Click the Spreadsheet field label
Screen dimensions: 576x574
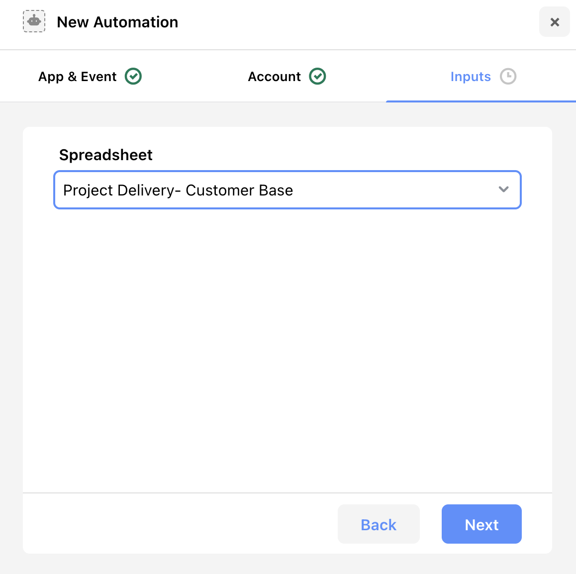tap(106, 155)
